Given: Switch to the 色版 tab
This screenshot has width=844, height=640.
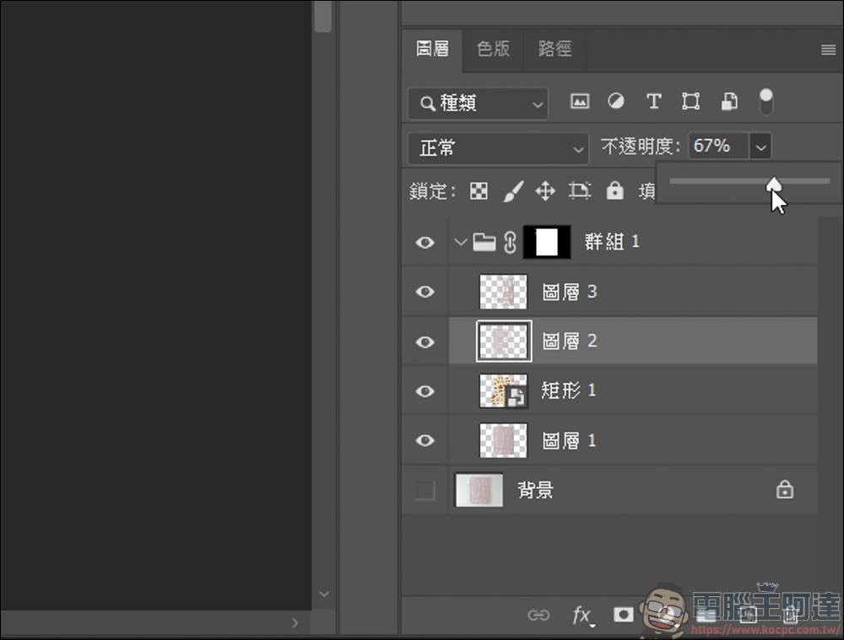Looking at the screenshot, I should pos(493,49).
